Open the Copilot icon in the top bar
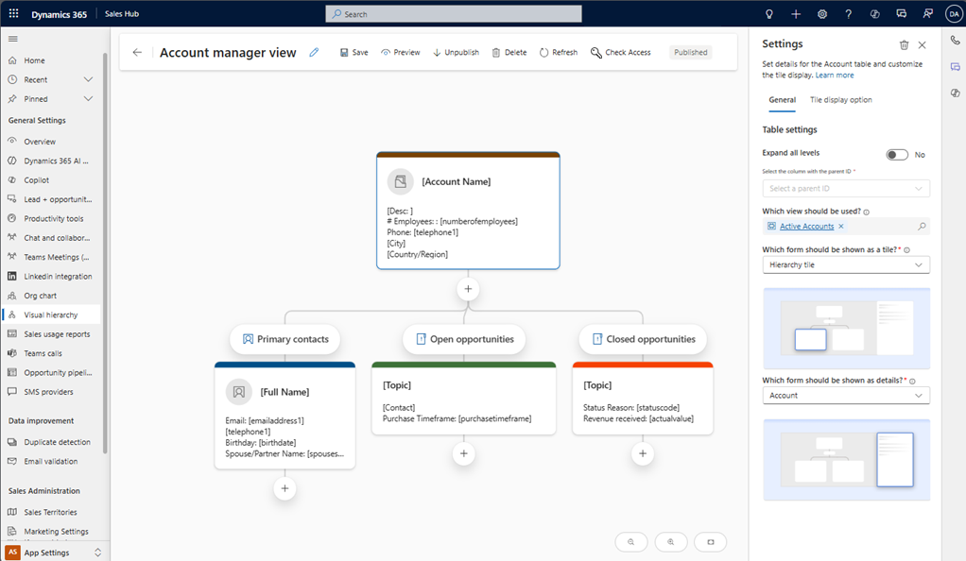 pos(874,13)
